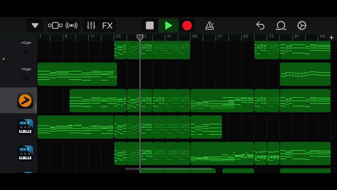Click bar 9 on the ruler
This screenshot has width=337, height=190.
66,36
